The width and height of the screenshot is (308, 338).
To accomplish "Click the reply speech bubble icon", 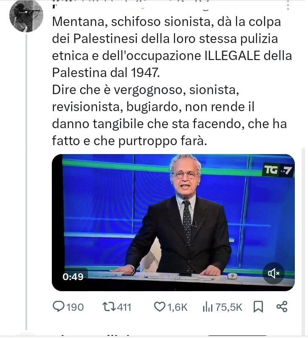I will (58, 306).
